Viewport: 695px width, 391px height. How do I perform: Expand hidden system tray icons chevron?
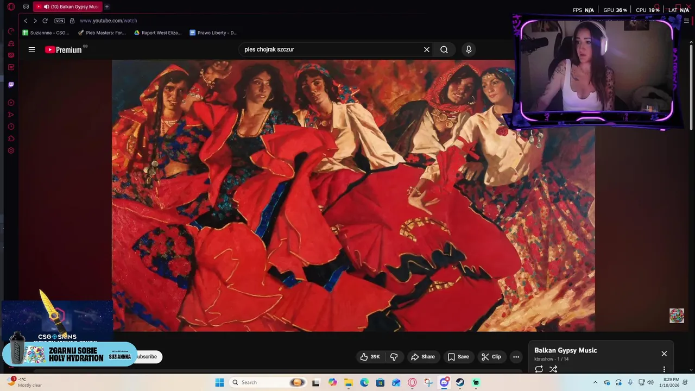pyautogui.click(x=595, y=382)
